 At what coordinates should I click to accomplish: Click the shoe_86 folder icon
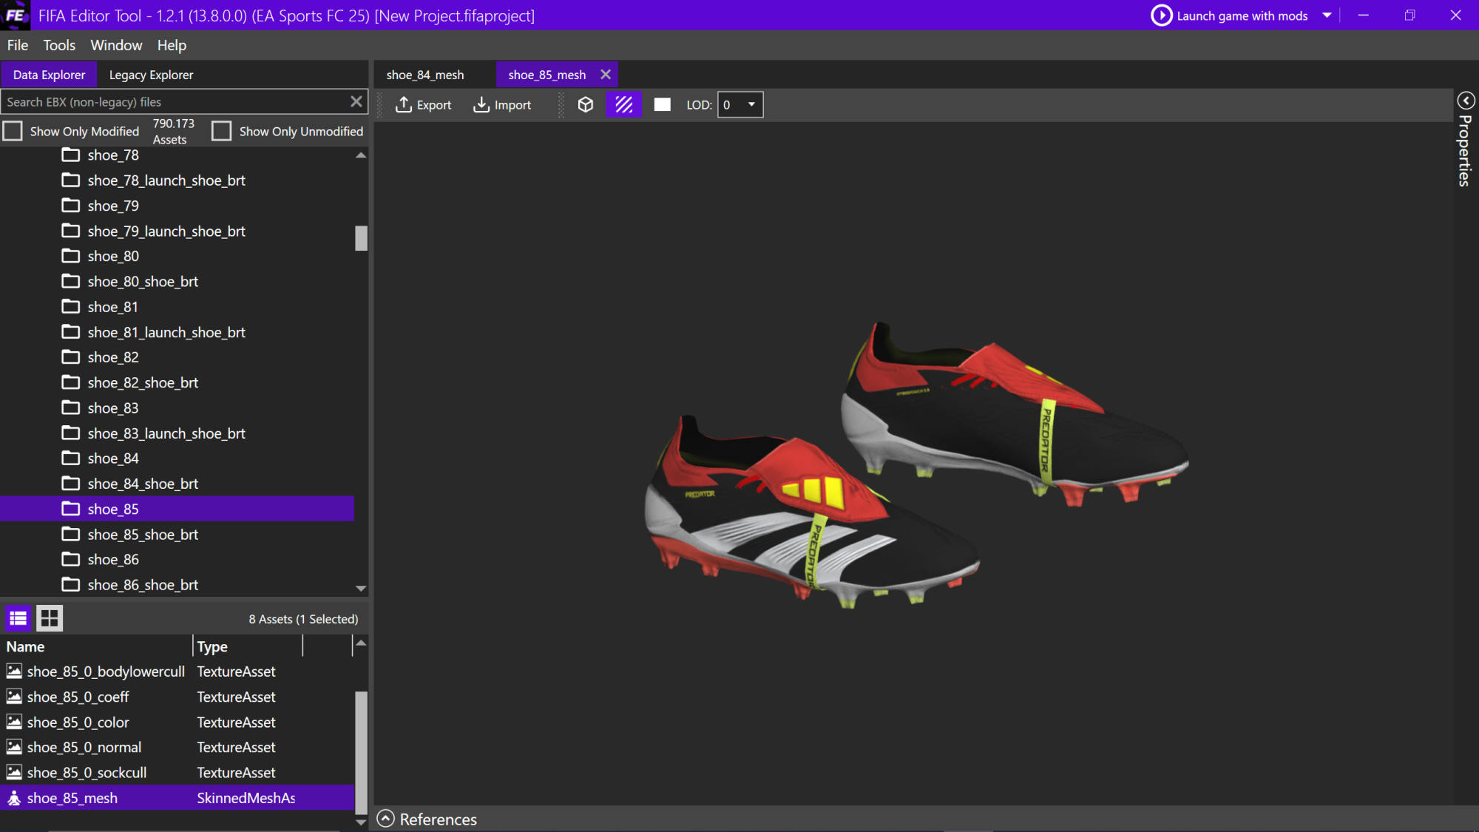tap(71, 559)
